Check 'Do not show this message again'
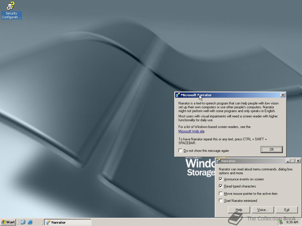 point(180,150)
